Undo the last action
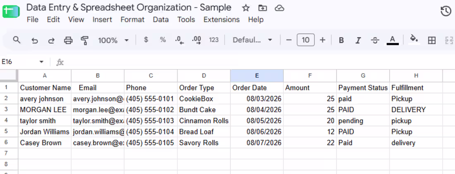Screen dimensions: 455x174 click(34, 40)
